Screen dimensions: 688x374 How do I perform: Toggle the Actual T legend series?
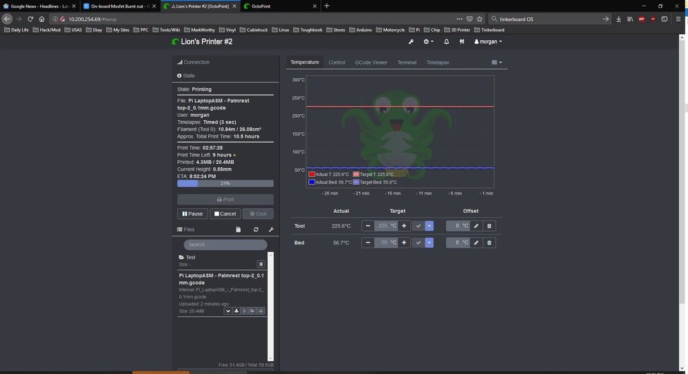click(x=328, y=175)
